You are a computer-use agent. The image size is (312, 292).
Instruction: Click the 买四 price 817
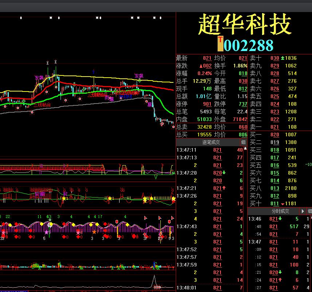coord(274,157)
